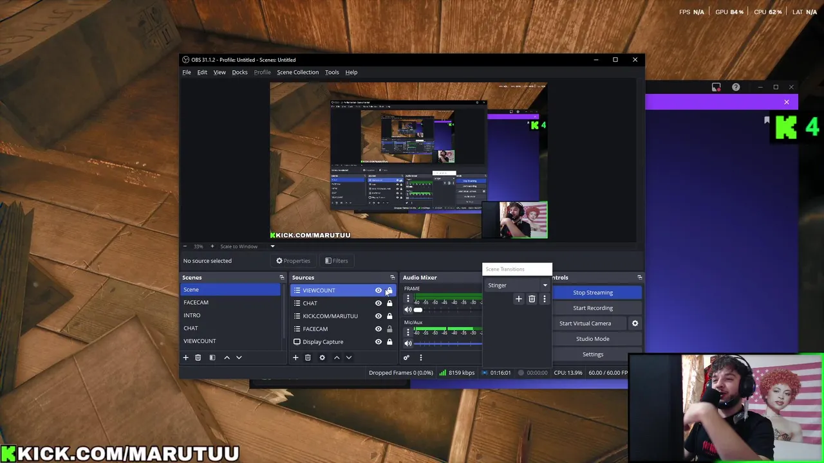
Task: Open virtual camera settings gear
Action: pyautogui.click(x=635, y=323)
